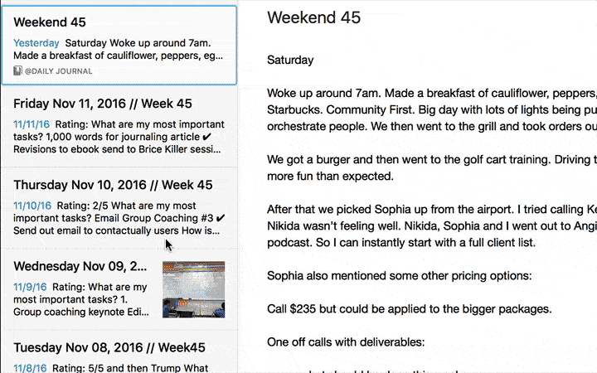
Task: Select the 'Weekend 45' note title in the list
Action: (x=50, y=22)
